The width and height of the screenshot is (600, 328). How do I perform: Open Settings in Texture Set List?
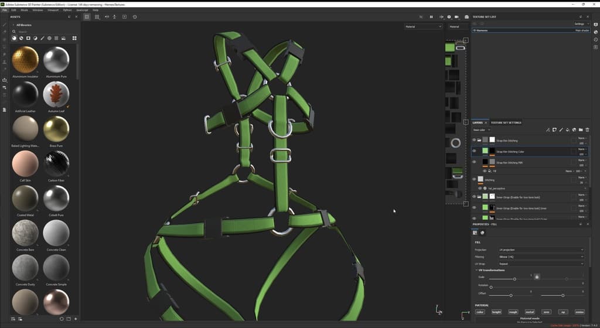coord(582,24)
